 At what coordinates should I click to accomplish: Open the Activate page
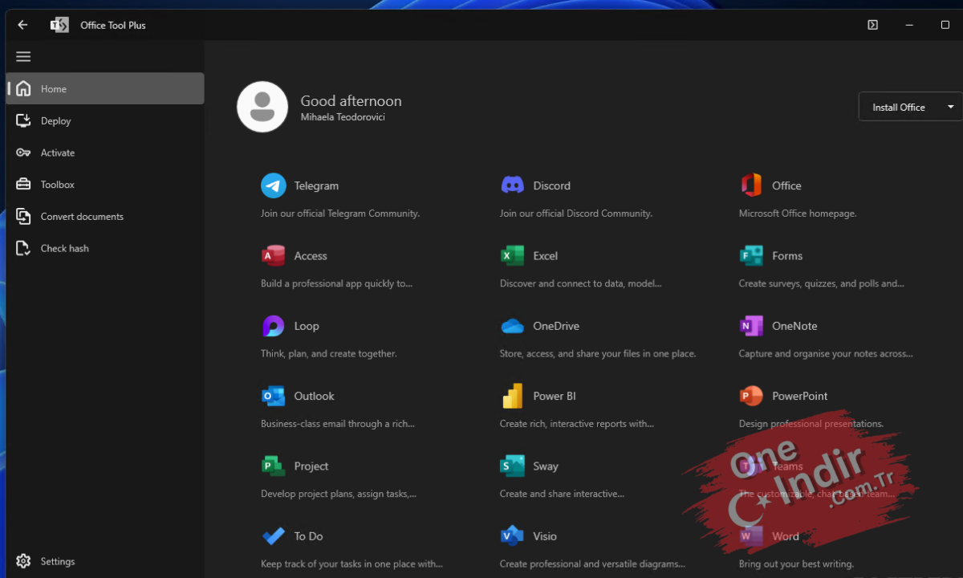coord(105,153)
